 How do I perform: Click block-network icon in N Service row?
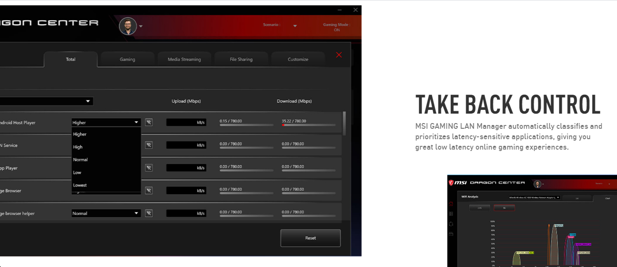coord(149,145)
